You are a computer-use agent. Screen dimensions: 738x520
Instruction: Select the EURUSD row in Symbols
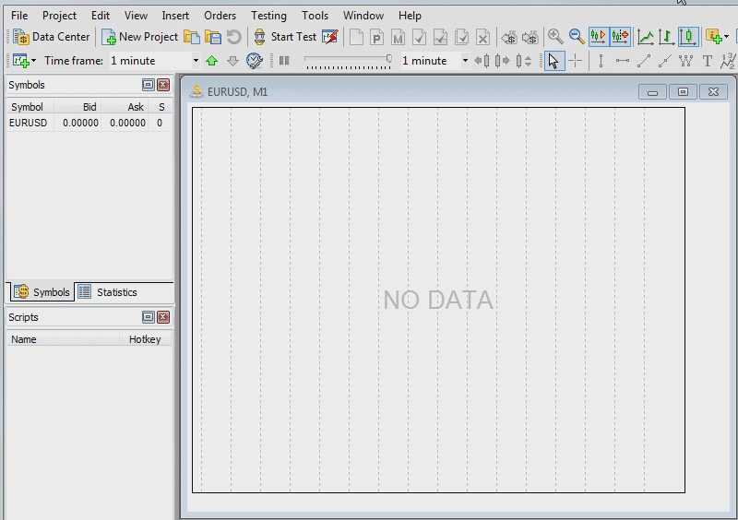pos(89,123)
